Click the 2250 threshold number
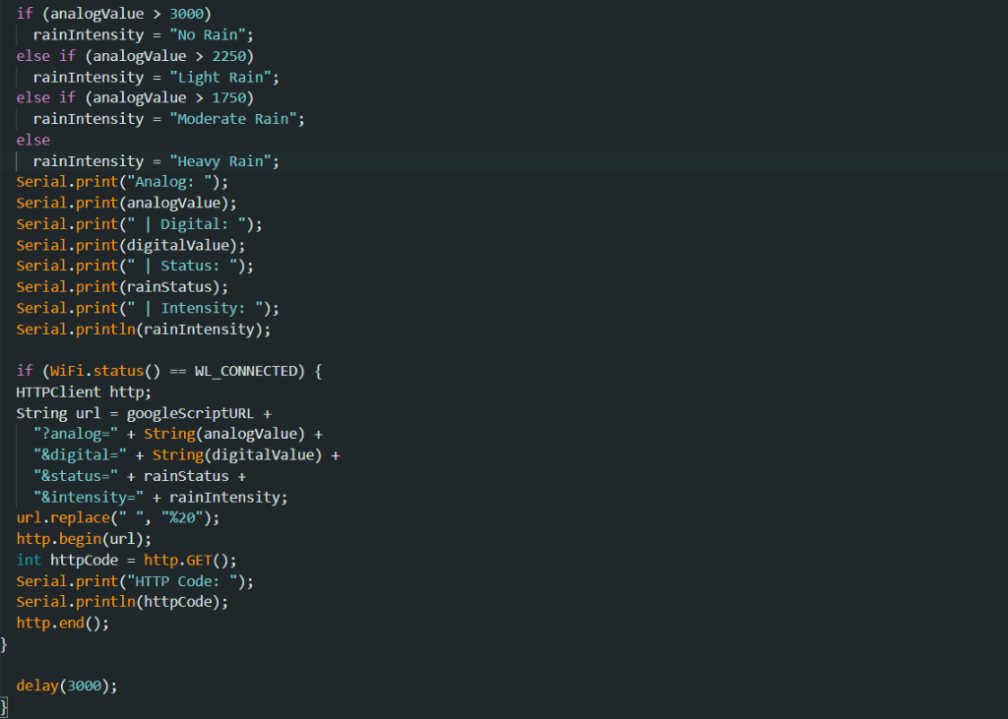 [x=231, y=55]
